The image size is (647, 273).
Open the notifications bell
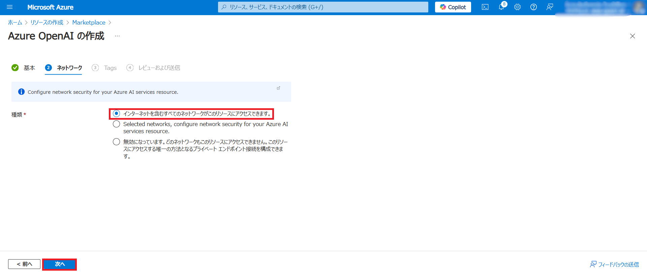tap(501, 7)
